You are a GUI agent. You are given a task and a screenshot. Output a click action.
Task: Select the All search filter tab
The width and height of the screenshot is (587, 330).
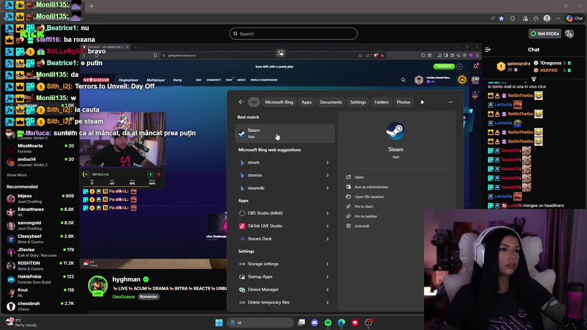coord(254,102)
